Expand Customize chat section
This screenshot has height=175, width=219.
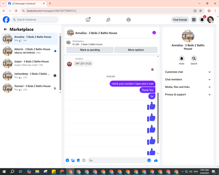188,72
